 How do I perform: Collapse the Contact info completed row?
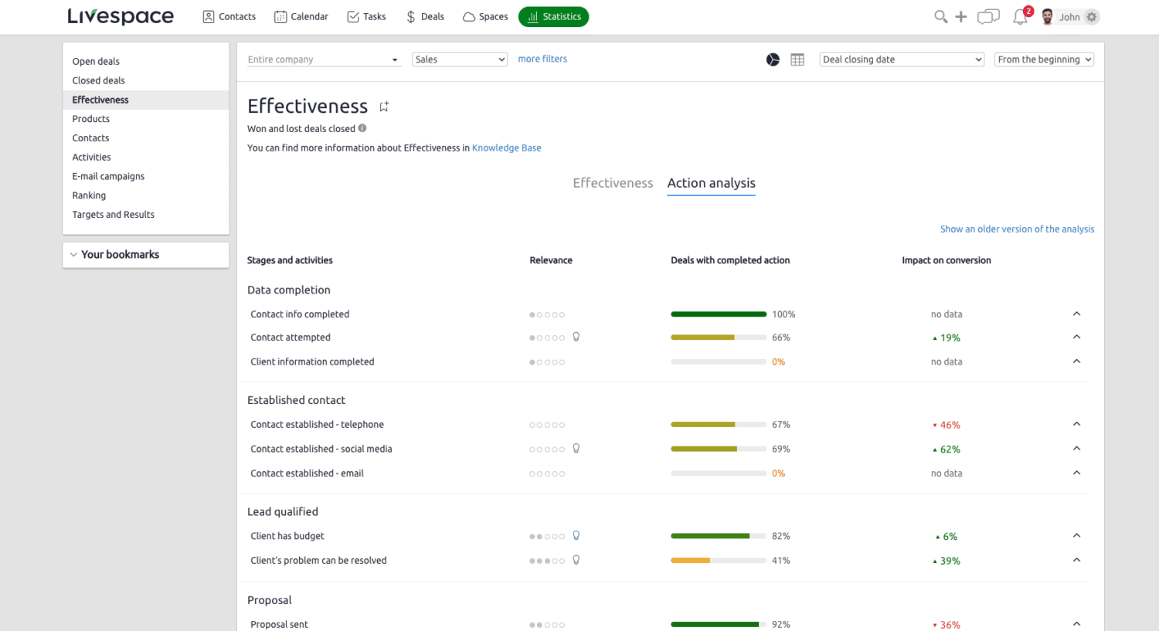[x=1076, y=314]
